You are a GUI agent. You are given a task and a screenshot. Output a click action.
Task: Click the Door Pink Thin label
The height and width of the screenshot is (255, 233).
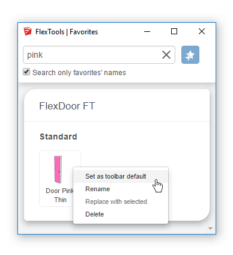coord(60,195)
